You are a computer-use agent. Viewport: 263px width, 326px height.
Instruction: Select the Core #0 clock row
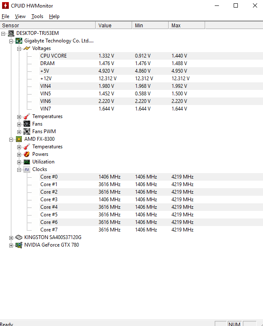tap(151, 177)
